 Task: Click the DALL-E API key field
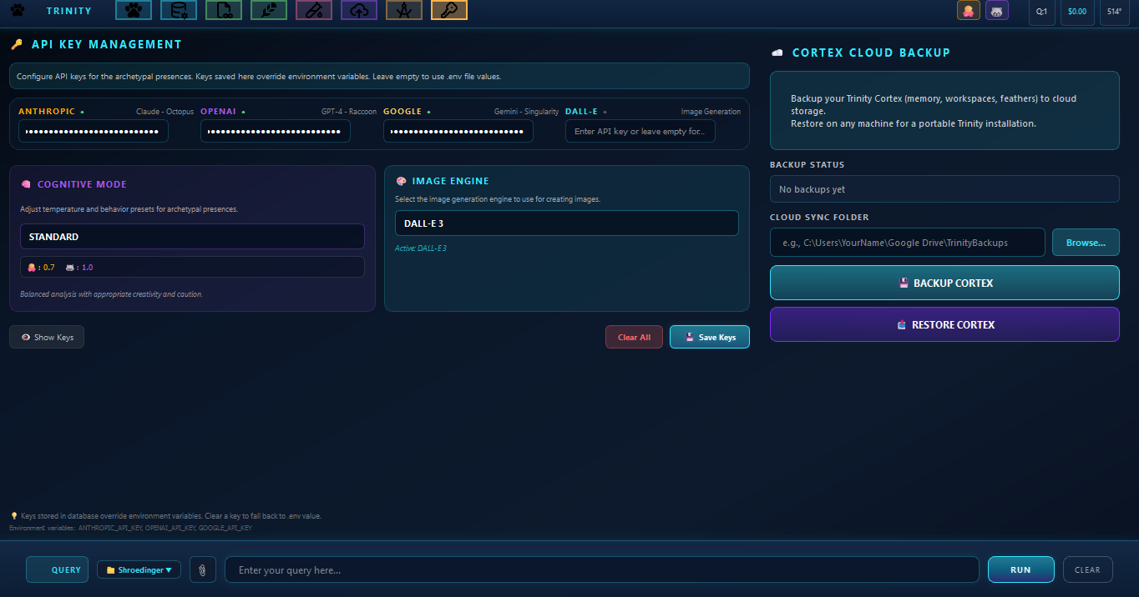click(640, 131)
